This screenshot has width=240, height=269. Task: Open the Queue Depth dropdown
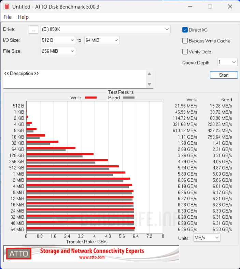pyautogui.click(x=227, y=62)
